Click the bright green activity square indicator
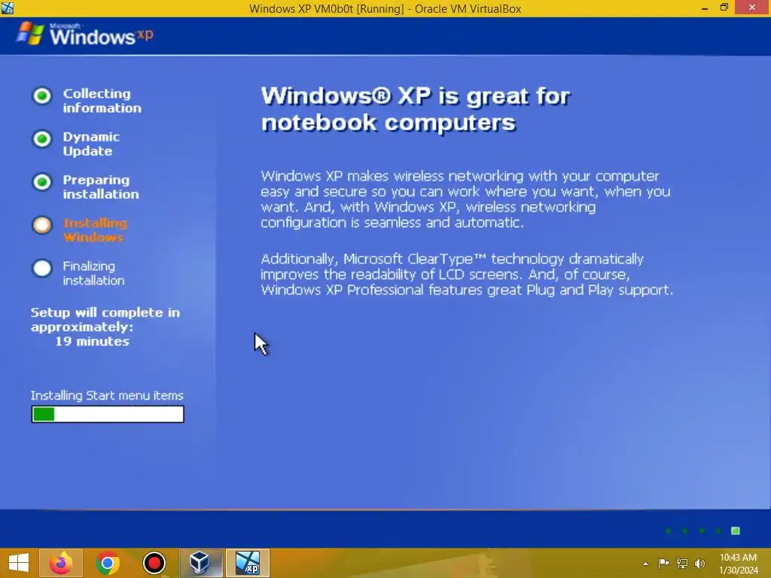 pos(736,531)
